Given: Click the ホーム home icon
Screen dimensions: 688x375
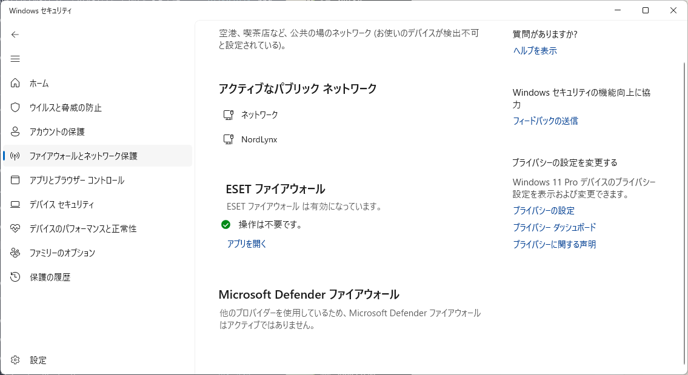Looking at the screenshot, I should [16, 83].
